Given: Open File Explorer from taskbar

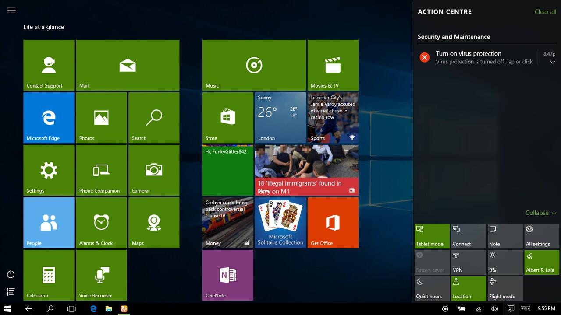Looking at the screenshot, I should (109, 309).
